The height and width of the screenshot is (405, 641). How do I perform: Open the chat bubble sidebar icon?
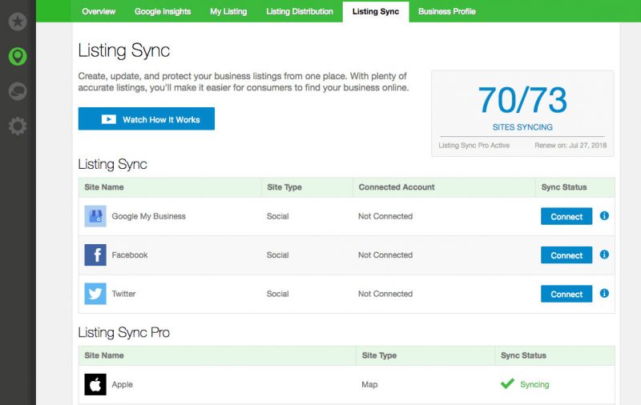pyautogui.click(x=17, y=92)
